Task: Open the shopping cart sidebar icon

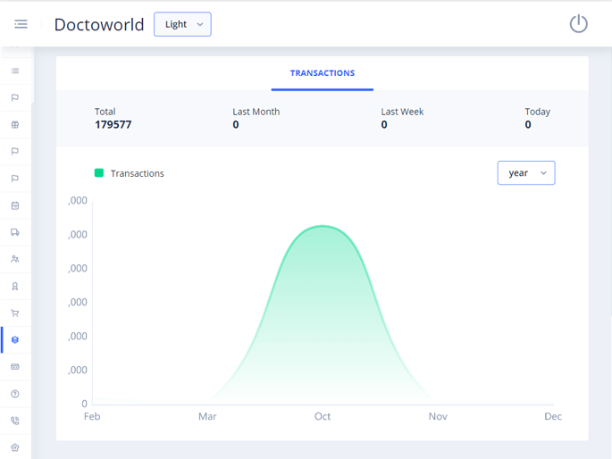Action: coord(15,313)
